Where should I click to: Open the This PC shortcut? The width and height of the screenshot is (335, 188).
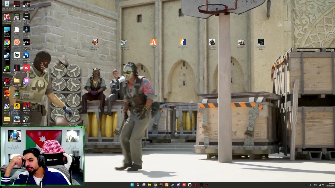[x=7, y=32]
